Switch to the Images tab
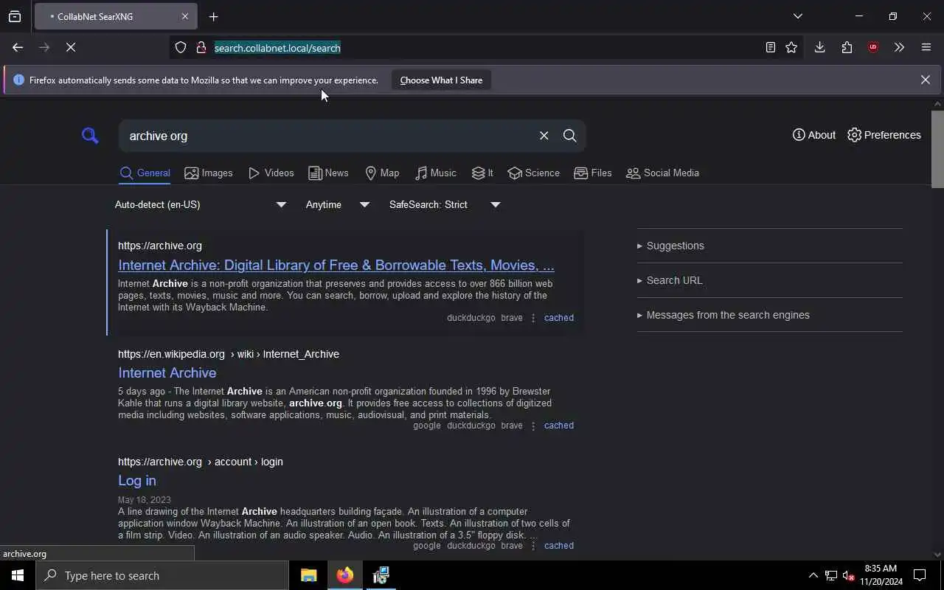The width and height of the screenshot is (944, 590). click(209, 173)
